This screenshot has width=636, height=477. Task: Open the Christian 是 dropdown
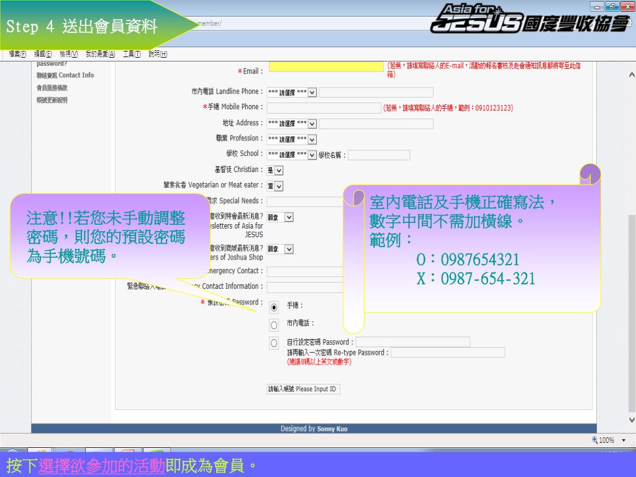pos(275,170)
